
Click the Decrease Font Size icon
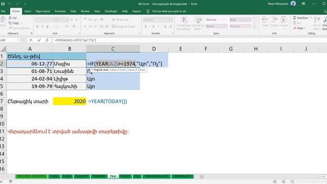point(77,19)
